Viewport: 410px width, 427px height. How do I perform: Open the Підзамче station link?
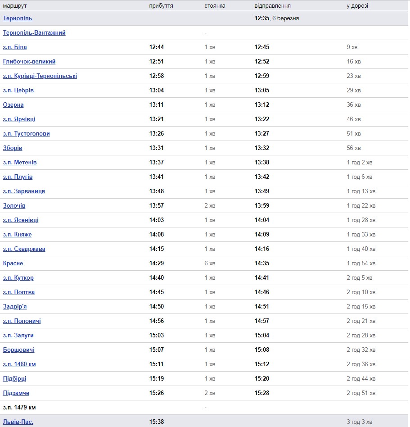coord(16,393)
